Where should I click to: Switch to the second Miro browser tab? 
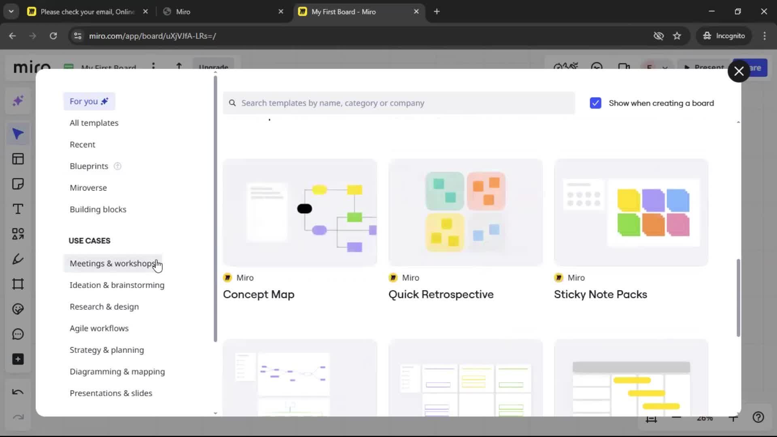[x=223, y=12]
